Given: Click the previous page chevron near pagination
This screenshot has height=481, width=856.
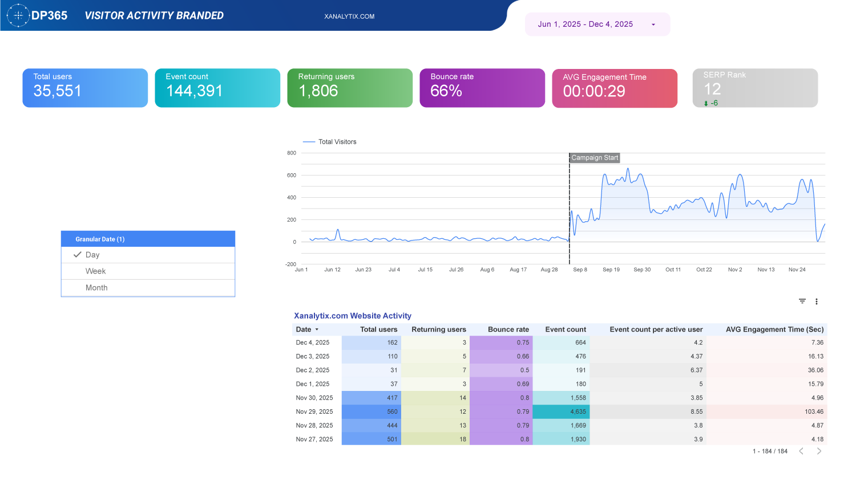Looking at the screenshot, I should coord(801,451).
